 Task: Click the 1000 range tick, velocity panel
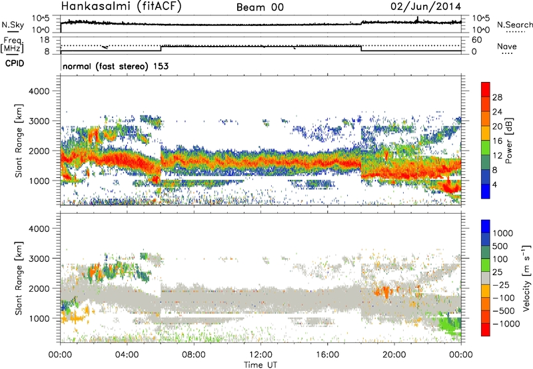point(39,318)
